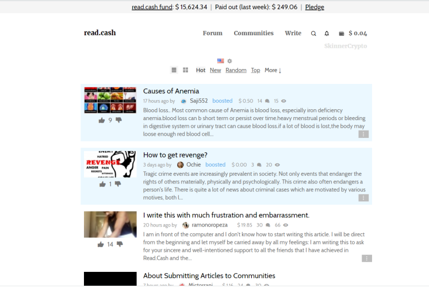Click the Pledge link in top bar

coord(315,7)
